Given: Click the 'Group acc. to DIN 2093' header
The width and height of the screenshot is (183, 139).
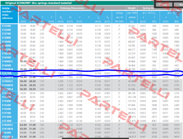Looking at the screenshot, I should click(119, 17).
